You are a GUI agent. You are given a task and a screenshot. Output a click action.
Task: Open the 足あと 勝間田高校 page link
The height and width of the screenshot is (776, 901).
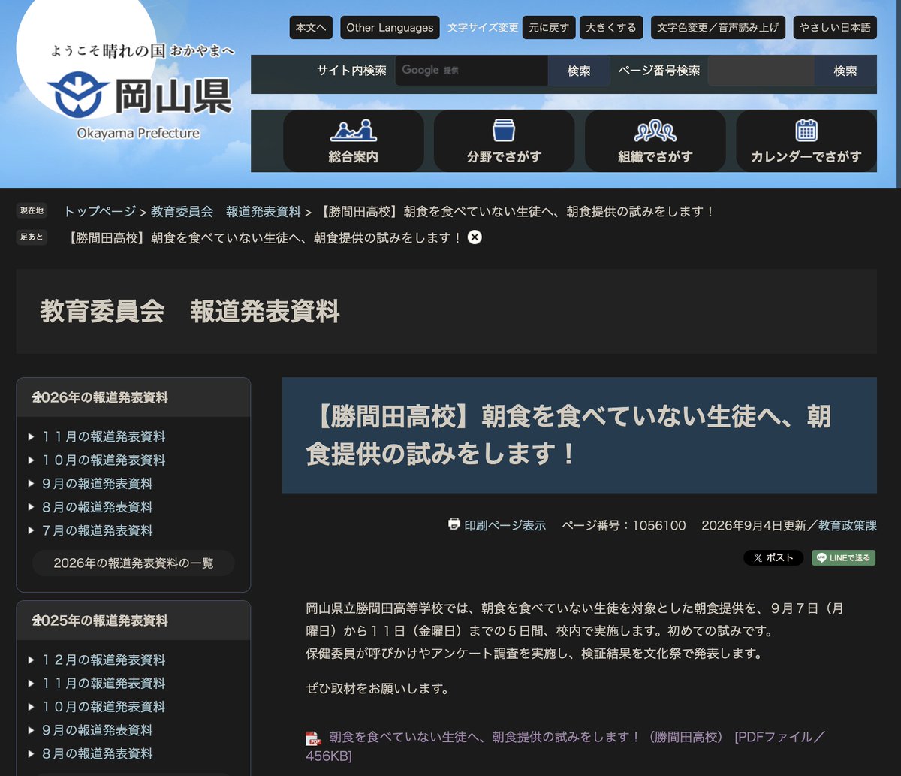click(x=264, y=237)
